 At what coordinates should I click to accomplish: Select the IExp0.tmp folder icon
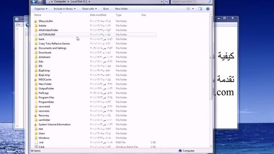(36, 71)
